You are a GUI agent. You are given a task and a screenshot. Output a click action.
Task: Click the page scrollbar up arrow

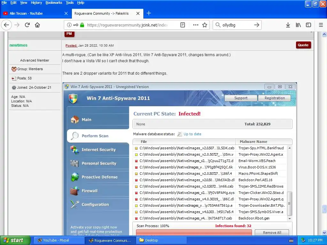[324, 34]
